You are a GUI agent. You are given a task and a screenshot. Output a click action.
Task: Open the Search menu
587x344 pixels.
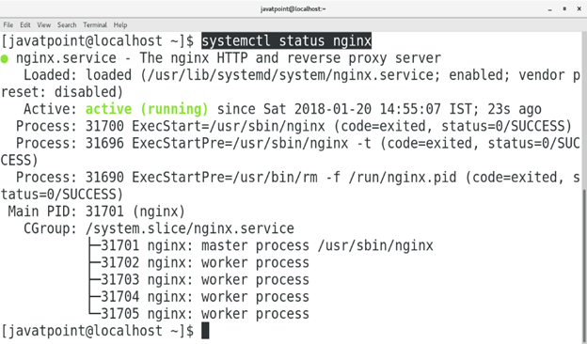click(x=67, y=25)
